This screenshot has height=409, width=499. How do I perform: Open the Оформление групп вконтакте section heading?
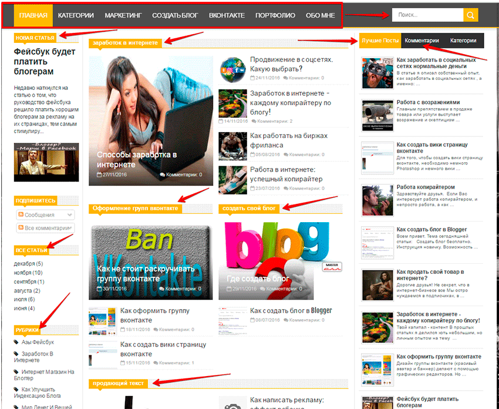click(x=135, y=209)
